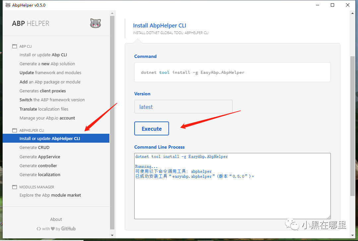Open Generate controller page

(38, 166)
